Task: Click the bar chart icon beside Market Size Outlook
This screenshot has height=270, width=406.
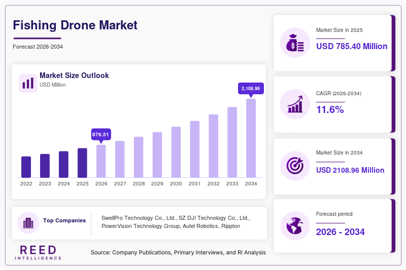Action: point(28,83)
